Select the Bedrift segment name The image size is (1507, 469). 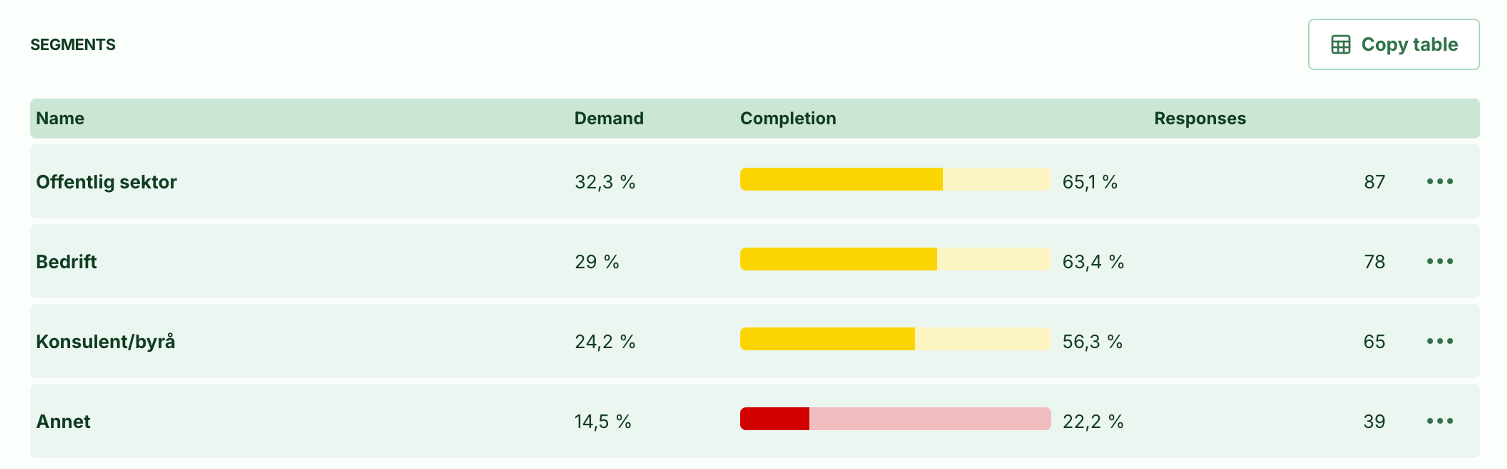point(66,262)
